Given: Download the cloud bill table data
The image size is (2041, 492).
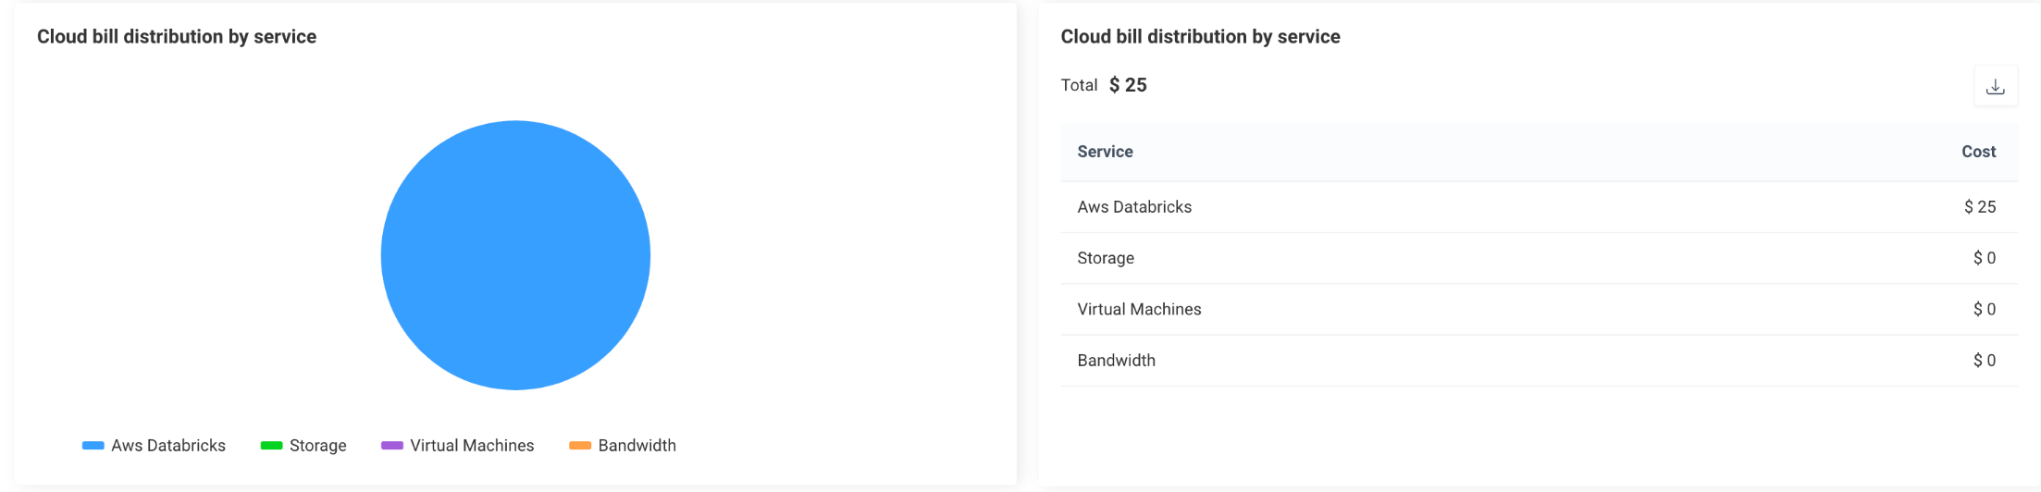Looking at the screenshot, I should coord(1996,86).
